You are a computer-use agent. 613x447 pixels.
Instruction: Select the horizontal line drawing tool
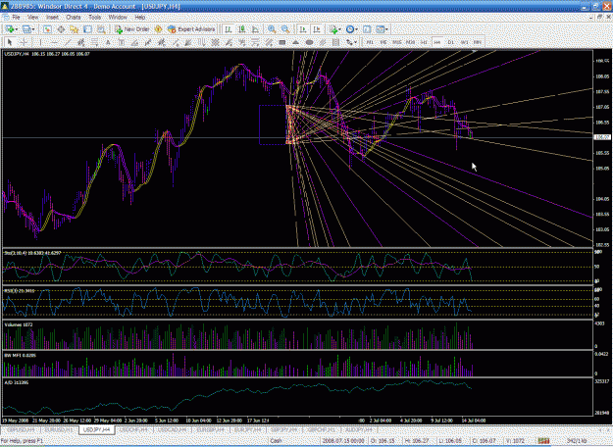click(54, 42)
